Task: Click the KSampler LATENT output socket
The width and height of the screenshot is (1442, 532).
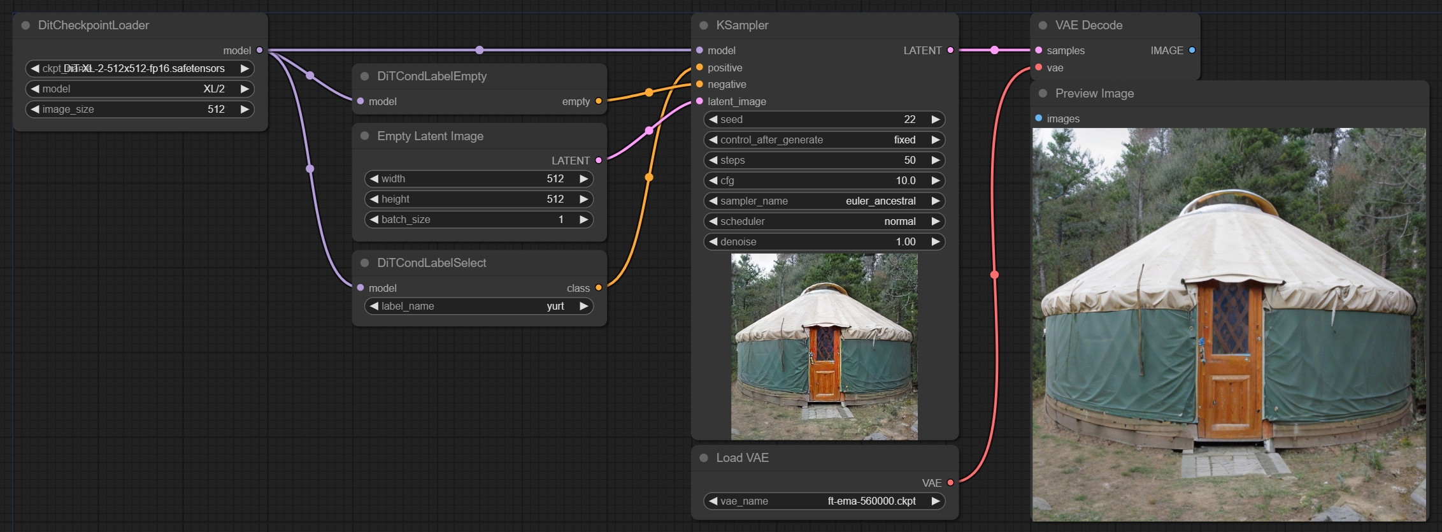Action: click(950, 50)
